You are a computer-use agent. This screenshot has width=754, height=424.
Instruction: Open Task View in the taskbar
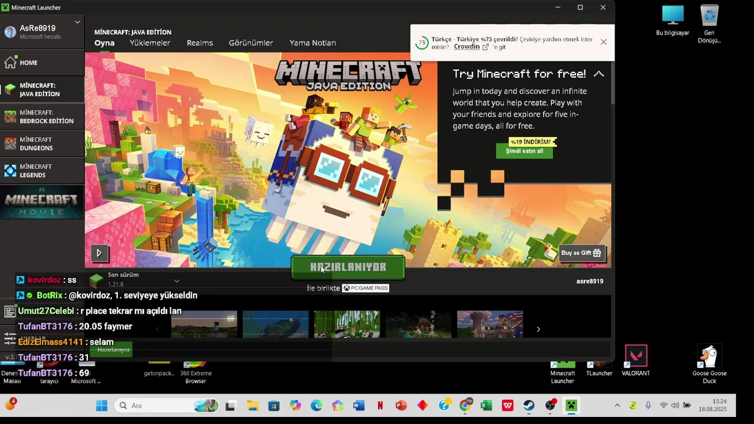click(231, 405)
